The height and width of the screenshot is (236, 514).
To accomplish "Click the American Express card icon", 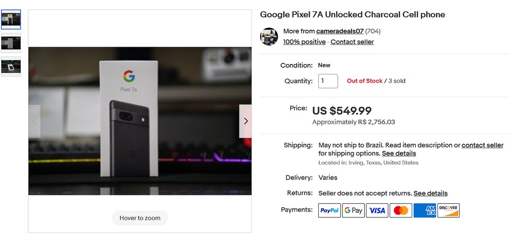I will [425, 210].
